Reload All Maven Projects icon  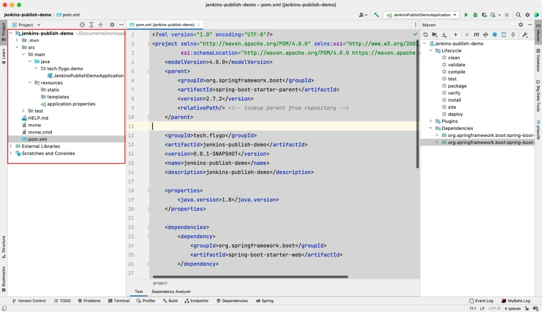pyautogui.click(x=425, y=35)
